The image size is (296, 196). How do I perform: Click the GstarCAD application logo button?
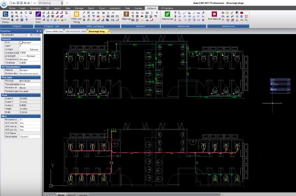click(4, 4)
